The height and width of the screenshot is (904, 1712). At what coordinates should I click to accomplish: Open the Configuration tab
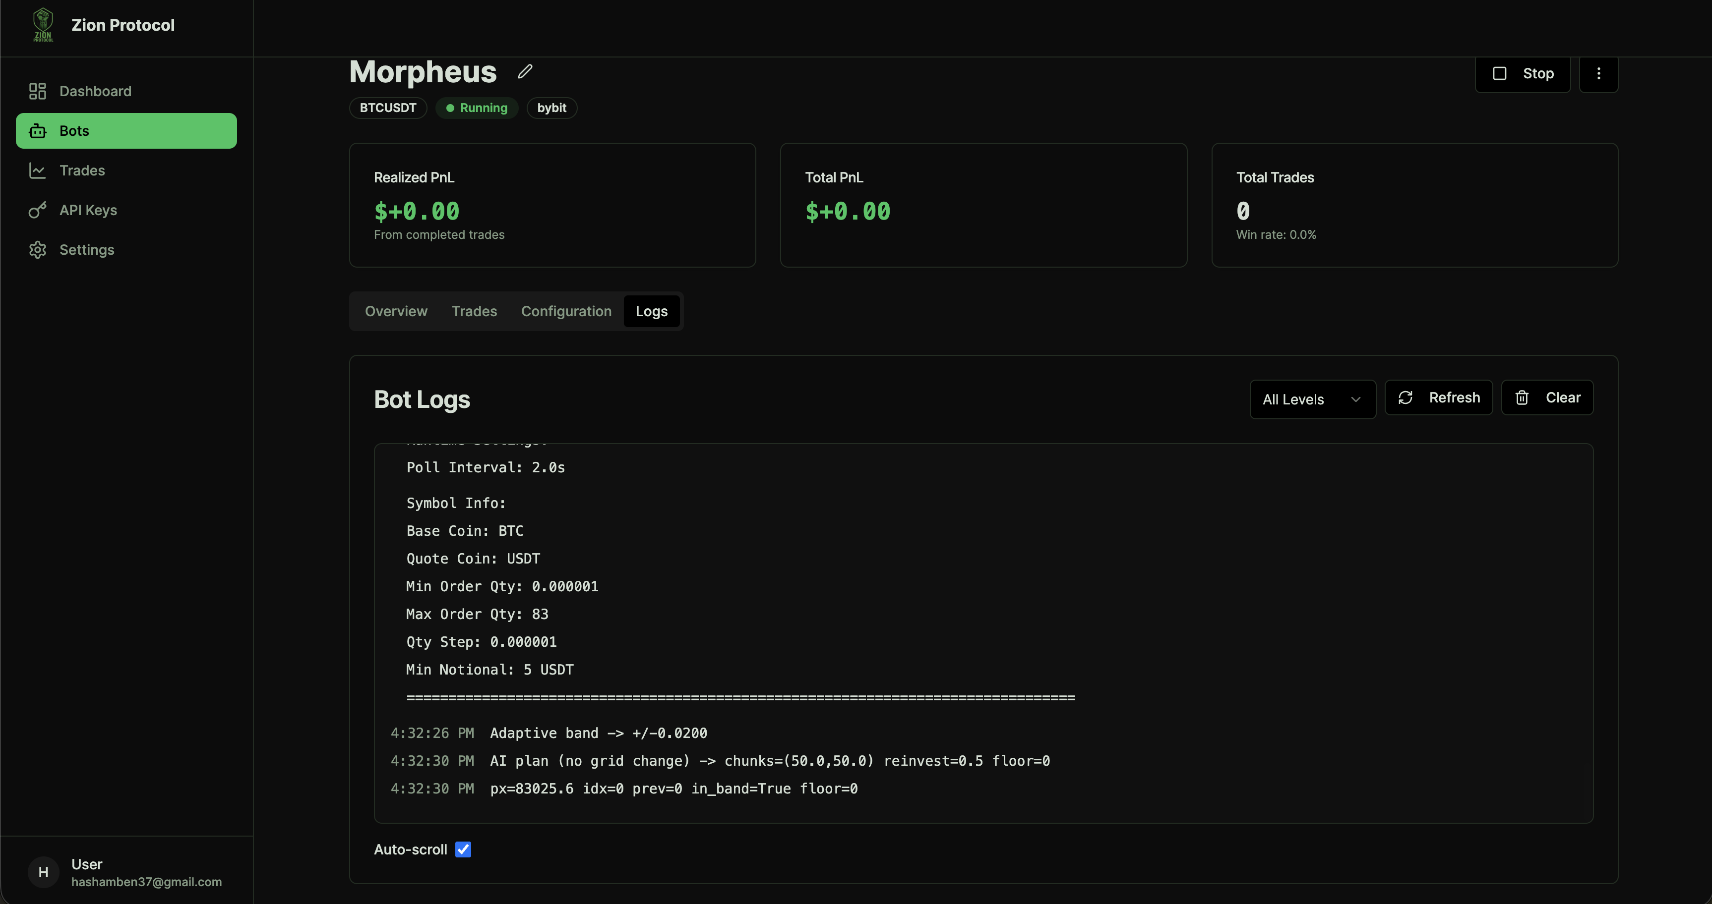(x=565, y=312)
